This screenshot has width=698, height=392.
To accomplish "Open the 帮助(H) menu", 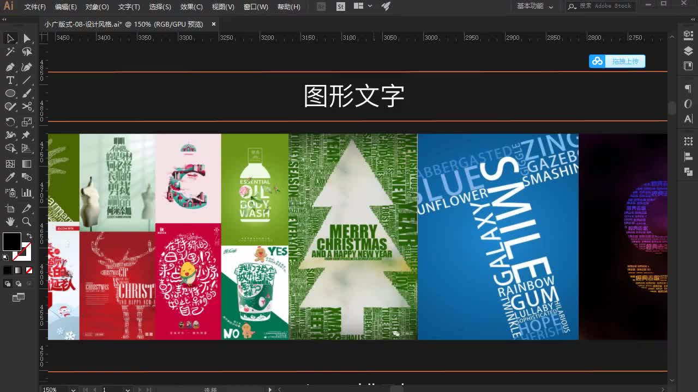I will click(x=289, y=7).
